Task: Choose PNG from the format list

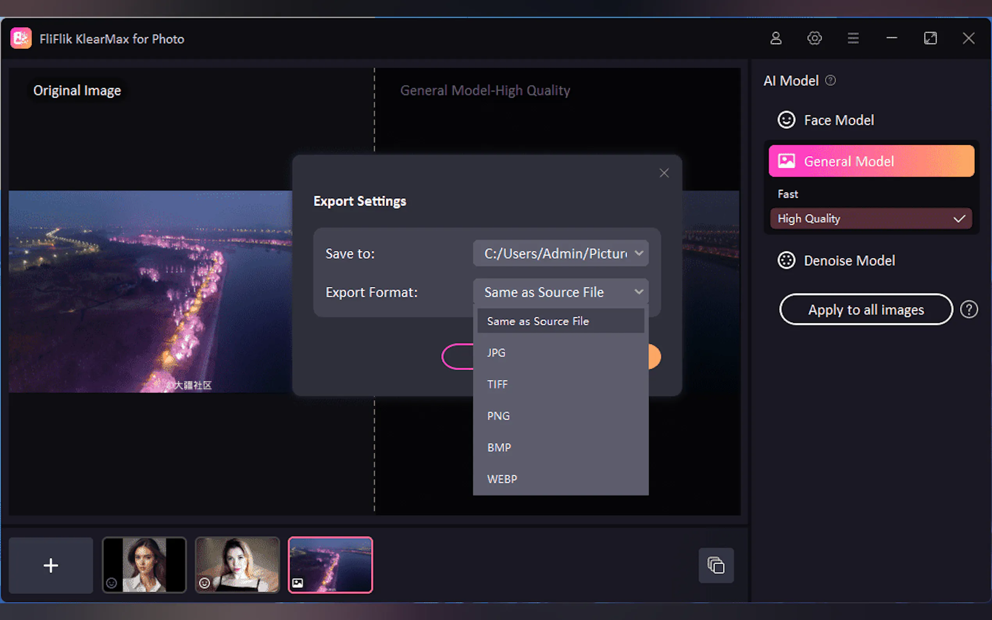Action: point(498,416)
